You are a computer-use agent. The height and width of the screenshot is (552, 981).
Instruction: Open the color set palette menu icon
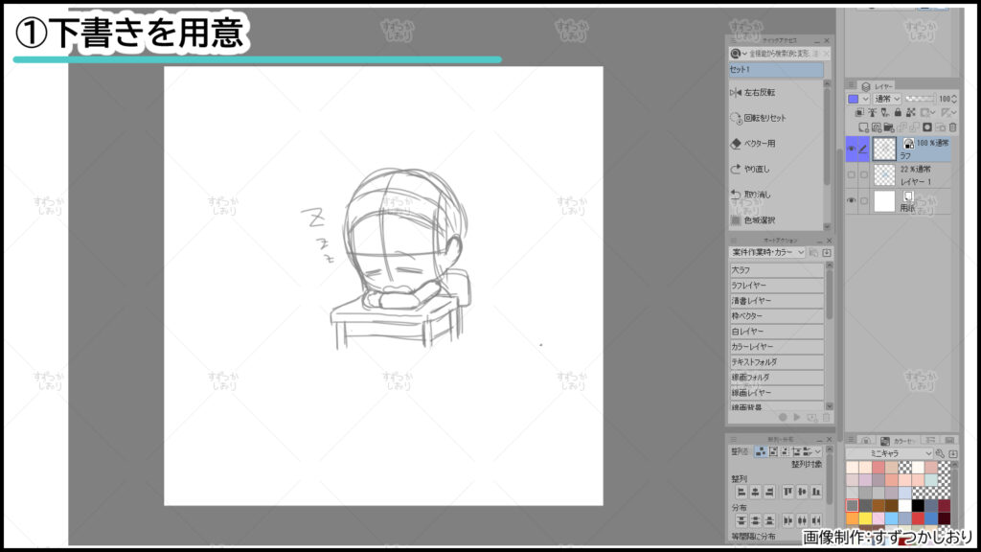tap(852, 440)
